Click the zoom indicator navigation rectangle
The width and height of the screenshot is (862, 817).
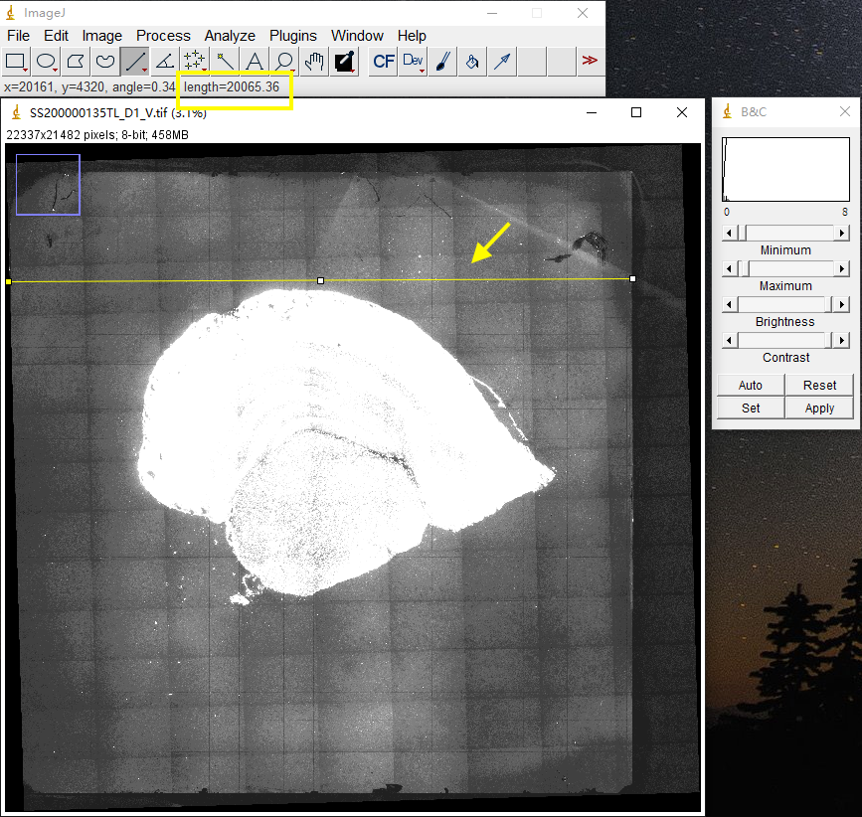click(48, 185)
